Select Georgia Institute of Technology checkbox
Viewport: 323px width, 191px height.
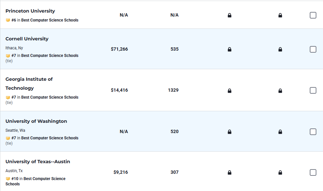(x=313, y=90)
